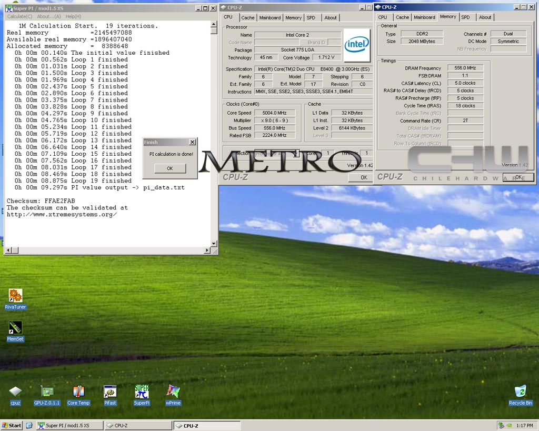Screen dimensions: 539x431
Task: Switch to Super PI / mod1.5 XS taskbar button
Action: tap(69, 426)
